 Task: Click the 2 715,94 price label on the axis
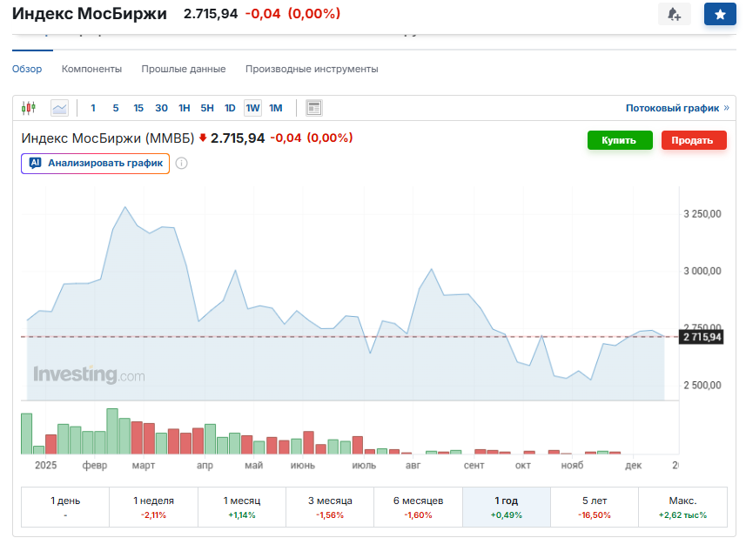click(702, 337)
